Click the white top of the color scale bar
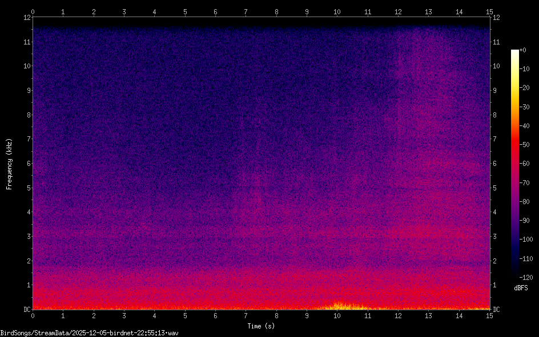 click(515, 52)
